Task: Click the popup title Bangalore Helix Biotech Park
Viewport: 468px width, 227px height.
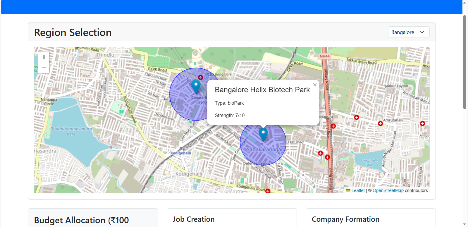Action: click(x=262, y=90)
